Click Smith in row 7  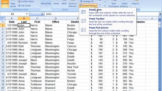pos(37,43)
